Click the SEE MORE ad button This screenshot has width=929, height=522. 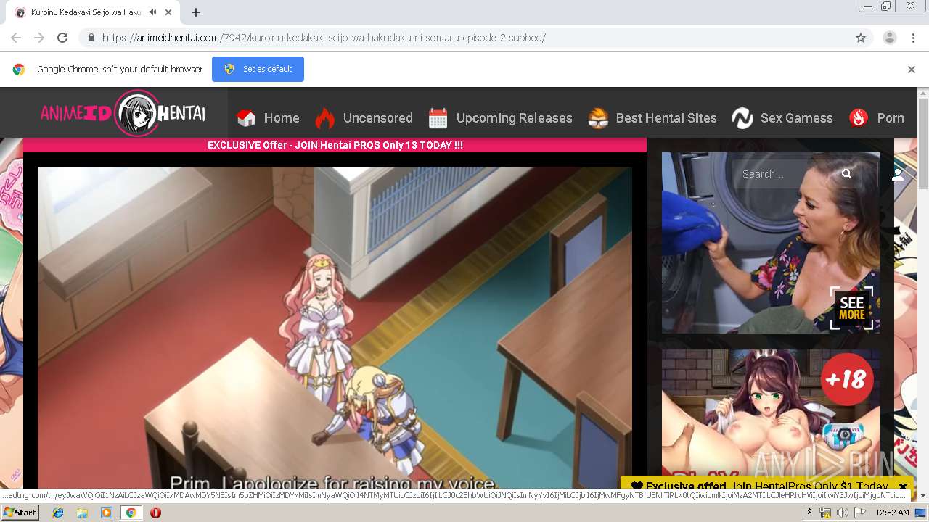(x=851, y=308)
